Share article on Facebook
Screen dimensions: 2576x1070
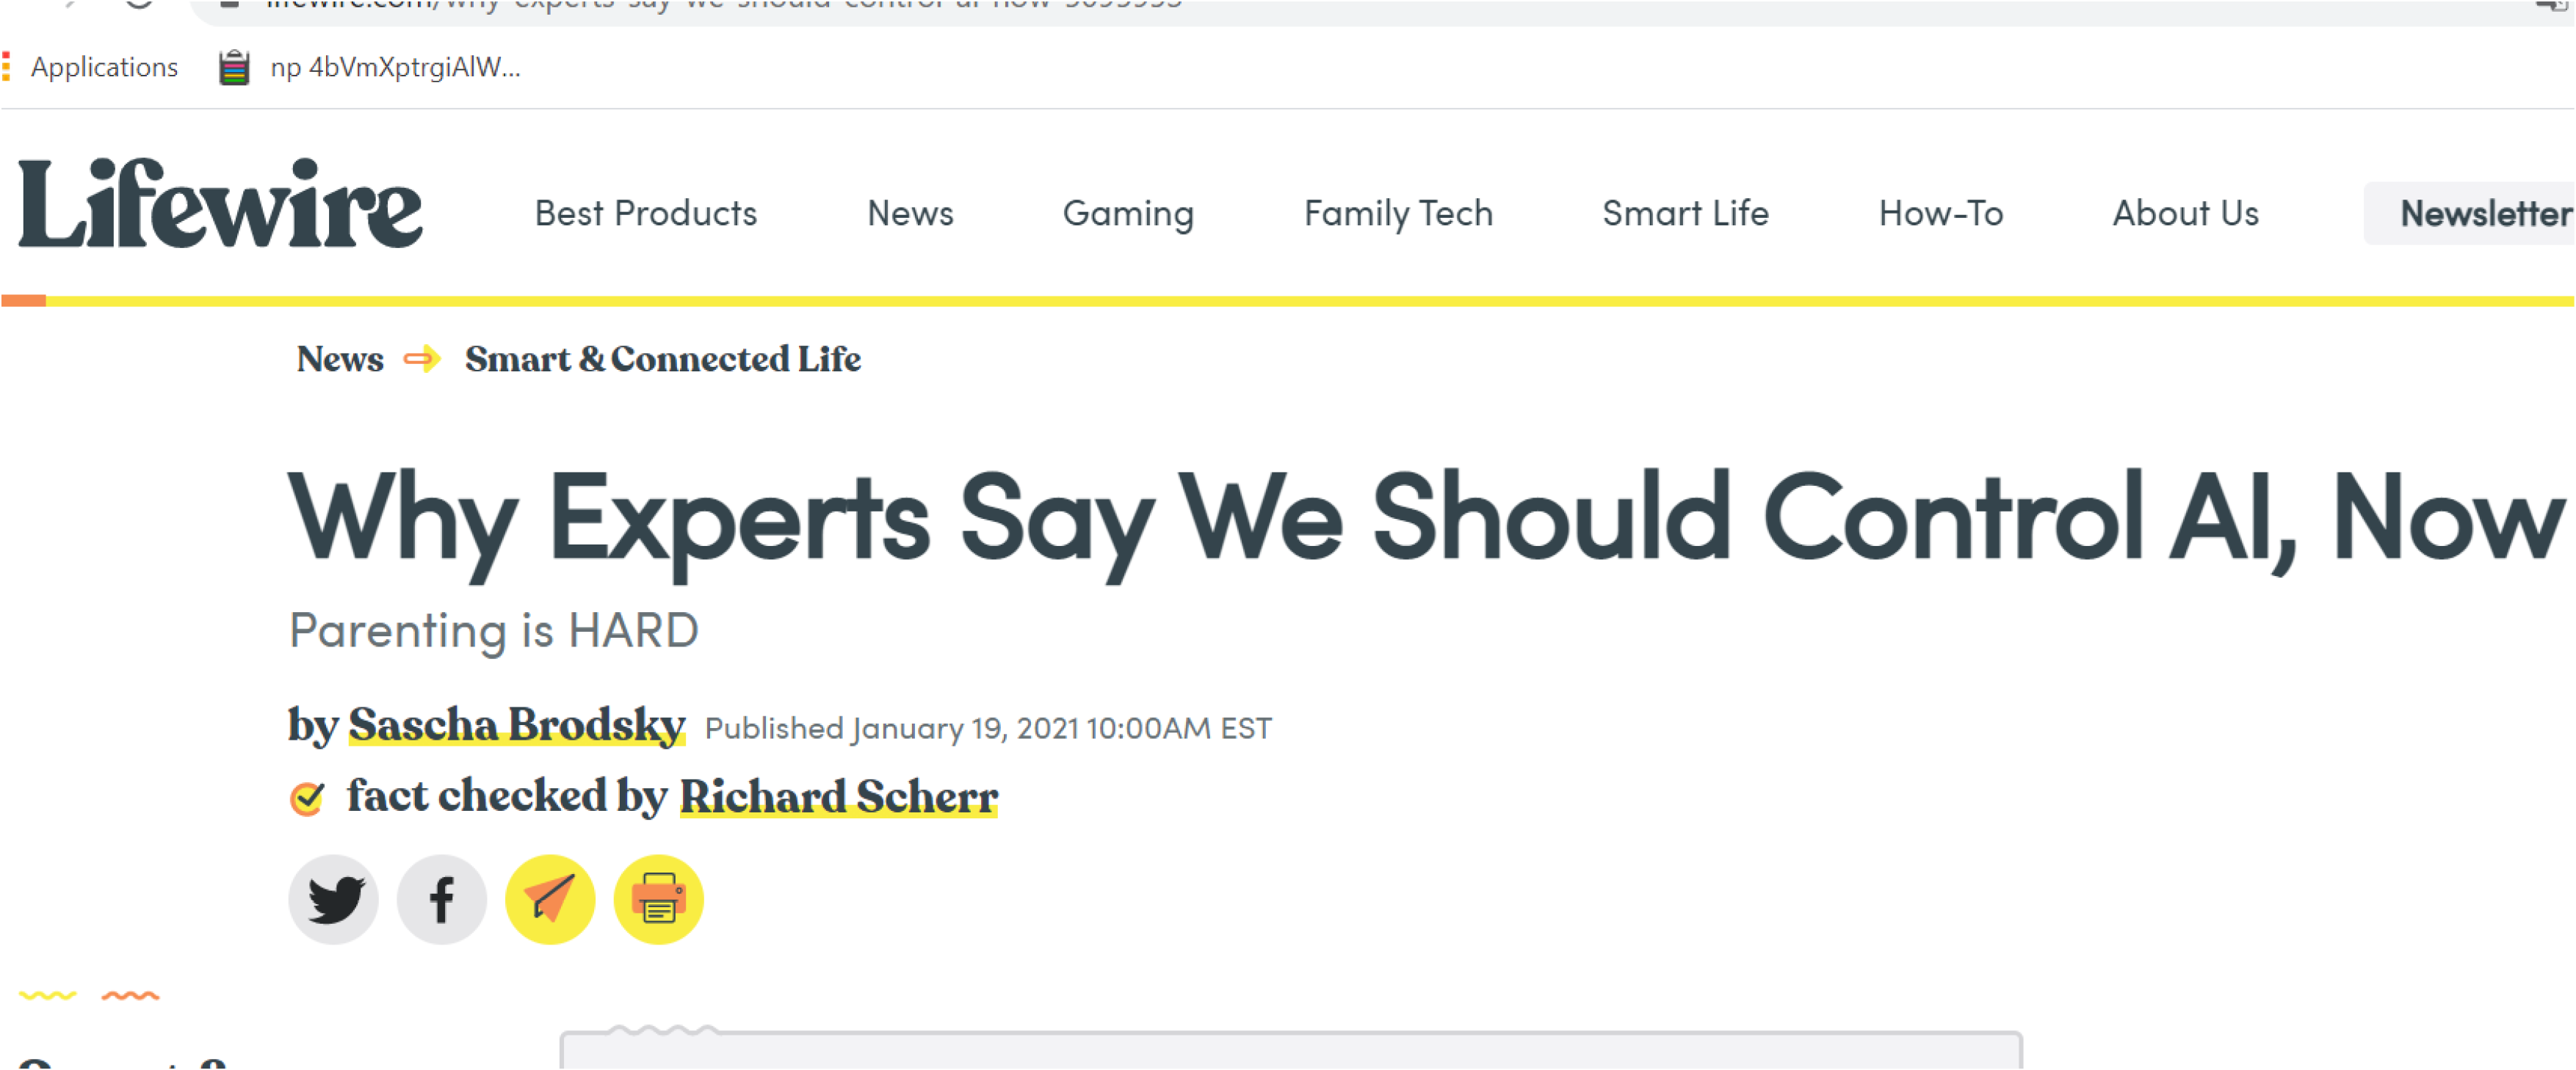441,899
